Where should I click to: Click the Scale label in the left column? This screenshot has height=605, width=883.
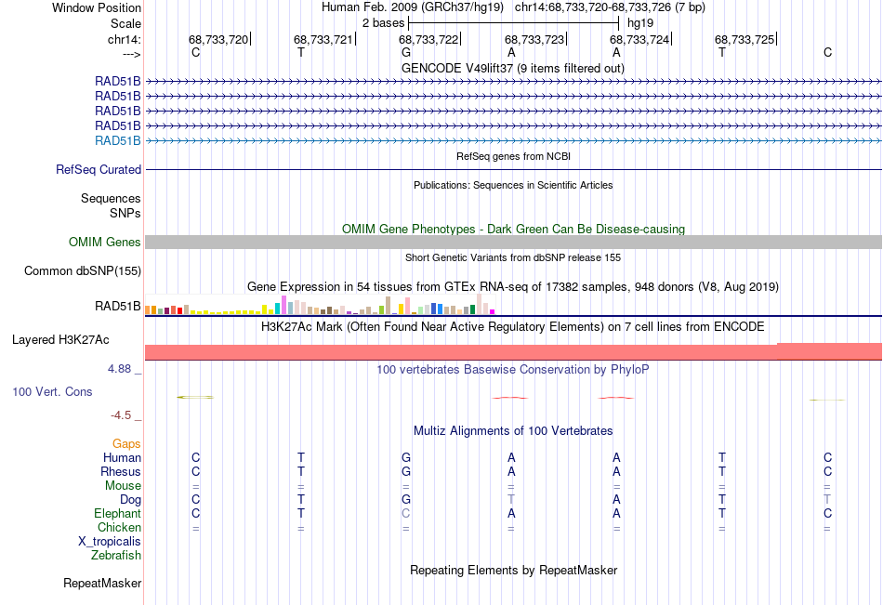click(x=125, y=23)
